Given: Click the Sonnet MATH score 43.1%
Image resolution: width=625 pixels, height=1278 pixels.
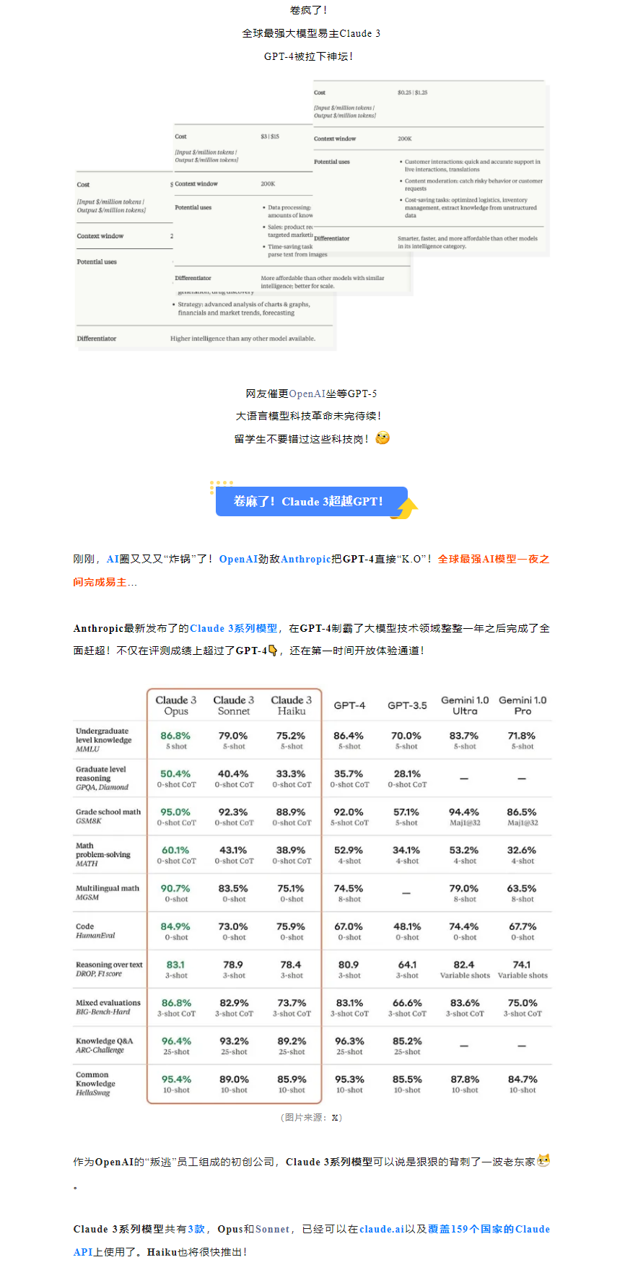Looking at the screenshot, I should pos(234,850).
